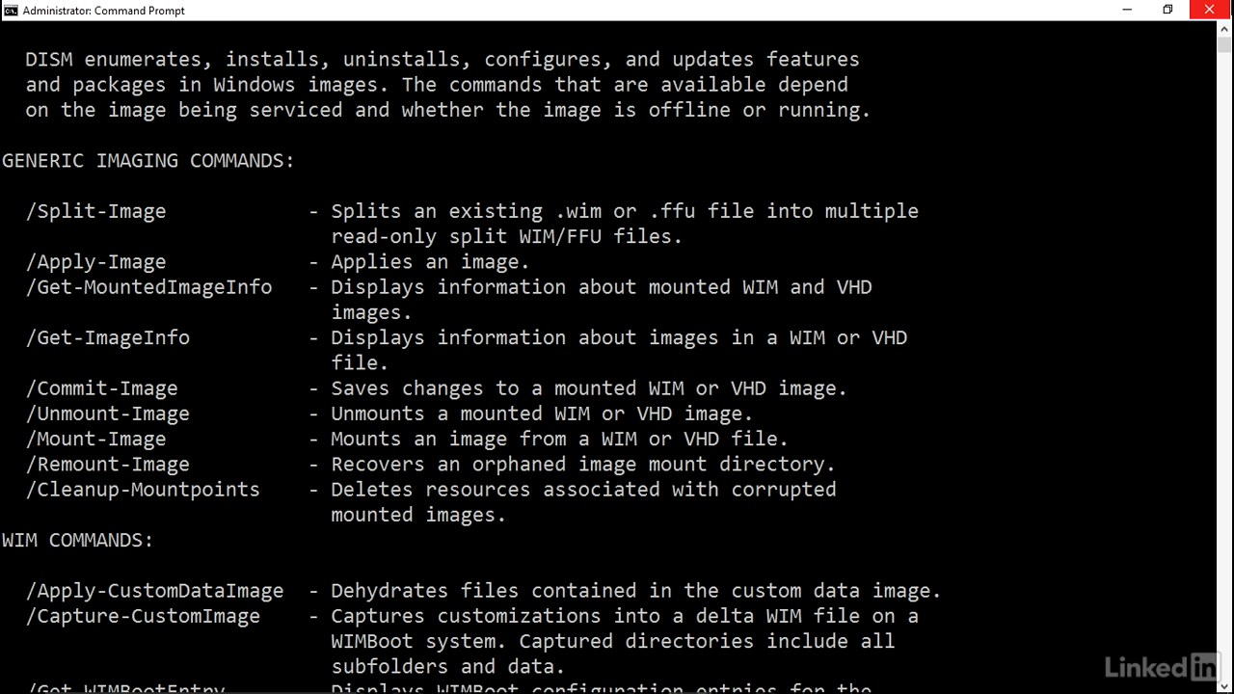Click the GENERIC IMAGING COMMANDS heading
This screenshot has height=694, width=1234.
coord(148,161)
